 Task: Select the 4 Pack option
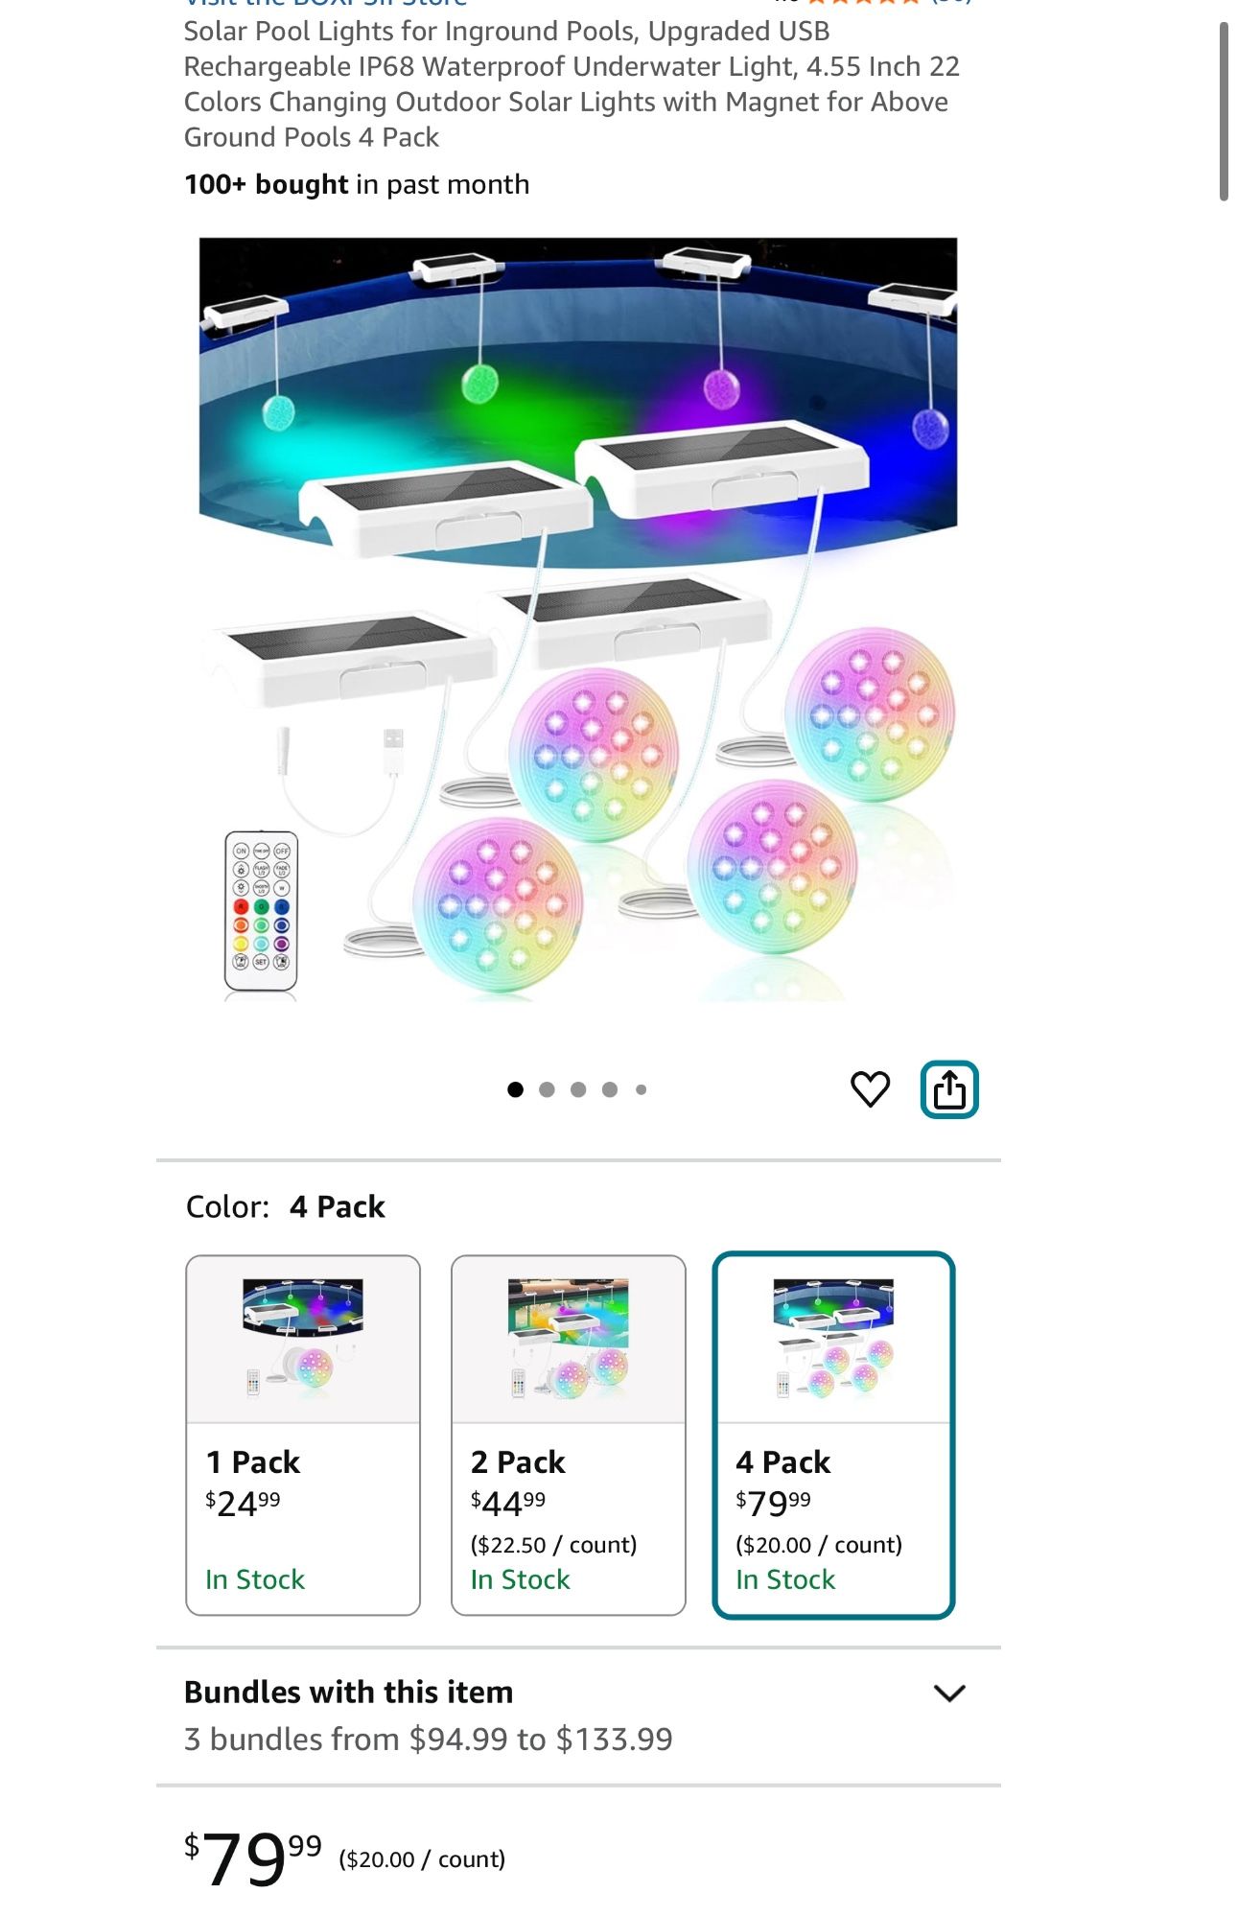(x=833, y=1435)
